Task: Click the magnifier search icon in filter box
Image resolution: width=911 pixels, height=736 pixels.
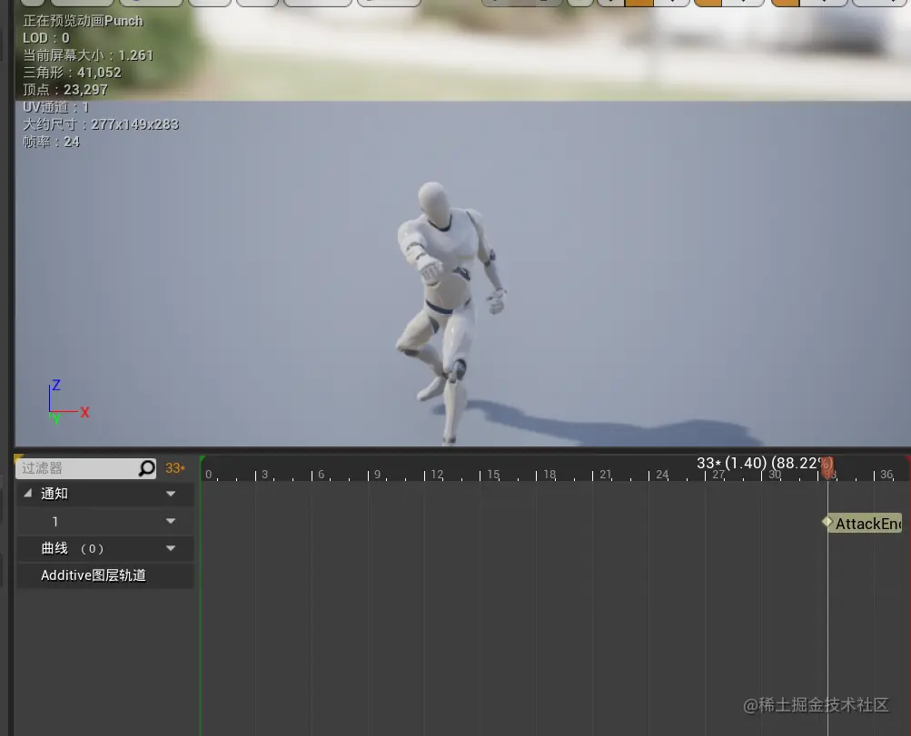Action: (146, 468)
